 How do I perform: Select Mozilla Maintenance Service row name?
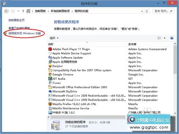71,108
